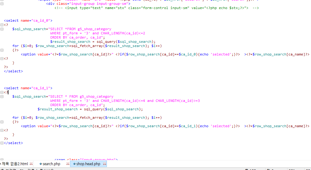Viewport: 311px width, 170px height.
Task: Collapse fold at first $sql_shop_search line
Action: pos(2,29)
